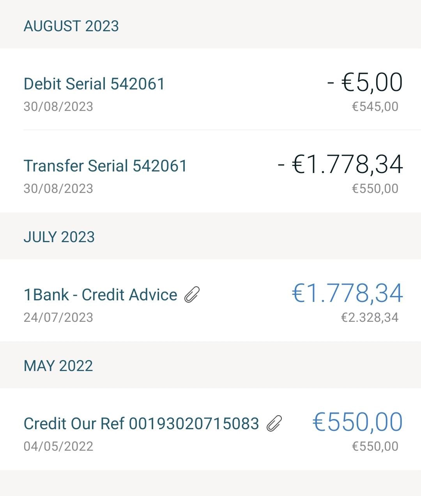The height and width of the screenshot is (496, 421).
Task: Click the 30/08/2023 date under Transfer Serial
Action: tap(58, 189)
